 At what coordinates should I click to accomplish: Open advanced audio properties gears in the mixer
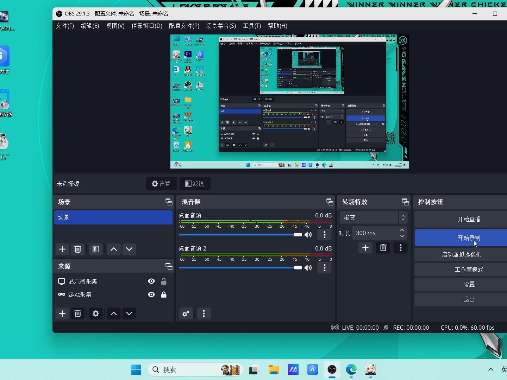tap(186, 313)
